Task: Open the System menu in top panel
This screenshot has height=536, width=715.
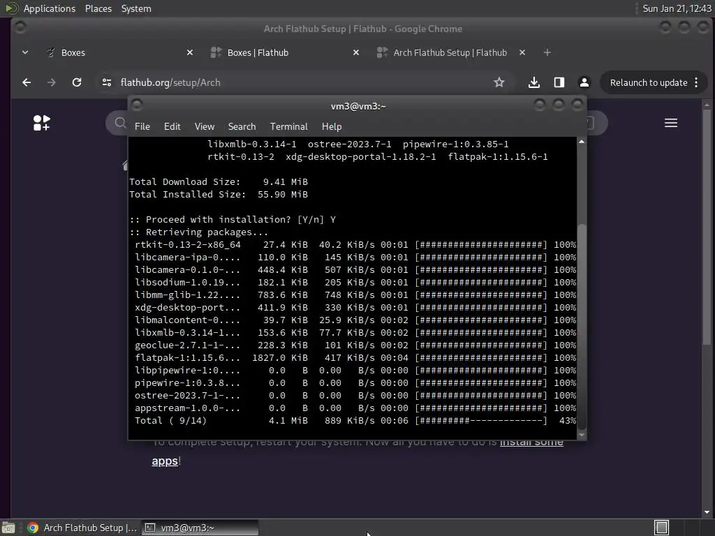Action: click(x=136, y=8)
